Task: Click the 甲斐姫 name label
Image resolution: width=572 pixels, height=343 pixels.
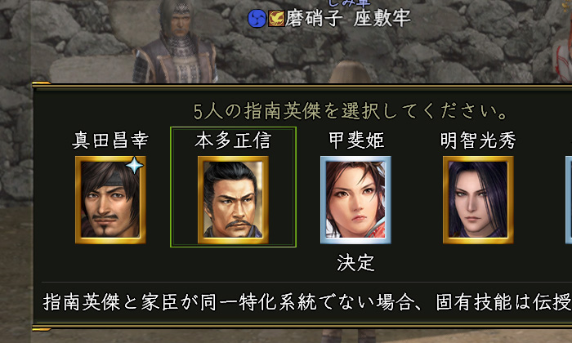Action: coord(356,140)
